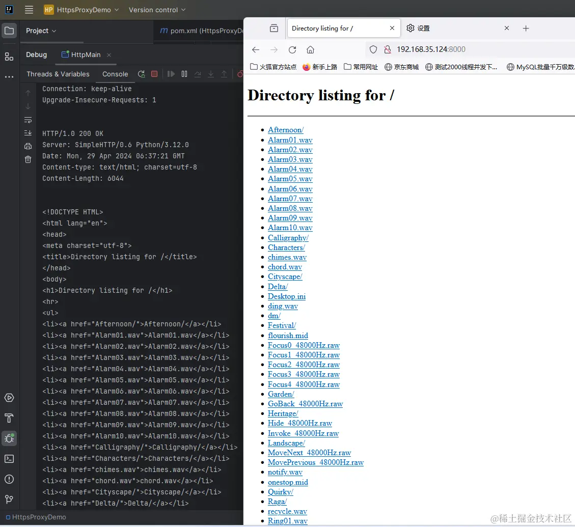Open the Build hammer tool window
This screenshot has height=527, width=575.
(x=9, y=418)
